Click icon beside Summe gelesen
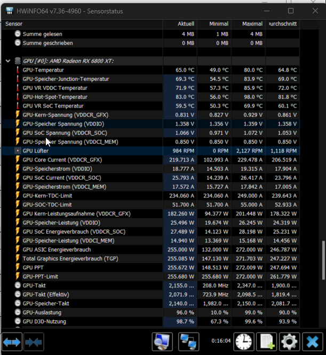 click(x=18, y=34)
